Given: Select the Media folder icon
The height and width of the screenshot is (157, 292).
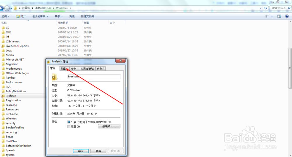Looking at the screenshot, I should pos(3,55).
